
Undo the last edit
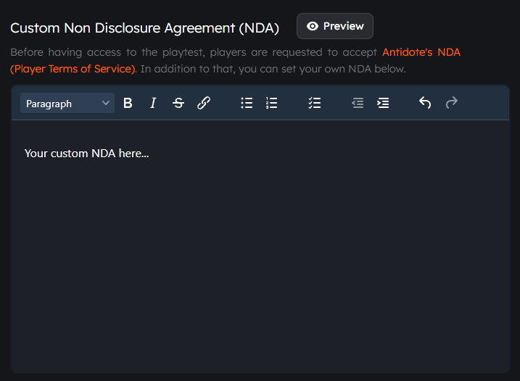[x=425, y=103]
